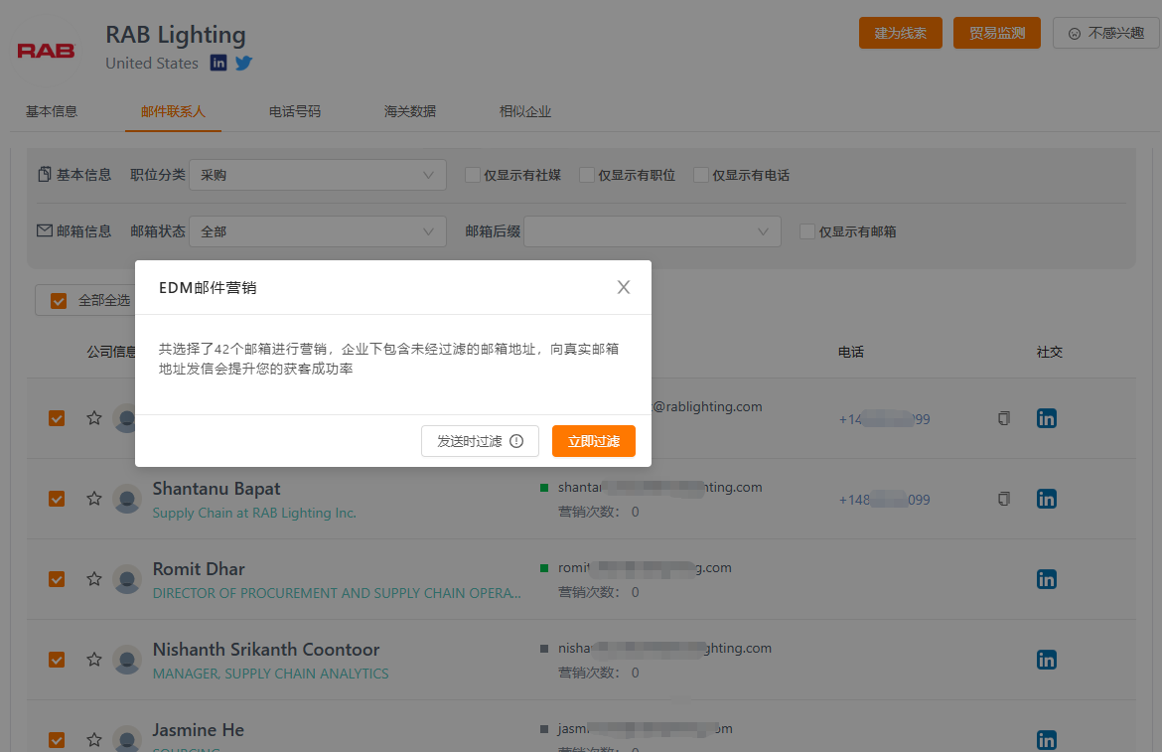This screenshot has width=1162, height=752.
Task: Click the info icon on 发送时过滤 button
Action: point(516,442)
